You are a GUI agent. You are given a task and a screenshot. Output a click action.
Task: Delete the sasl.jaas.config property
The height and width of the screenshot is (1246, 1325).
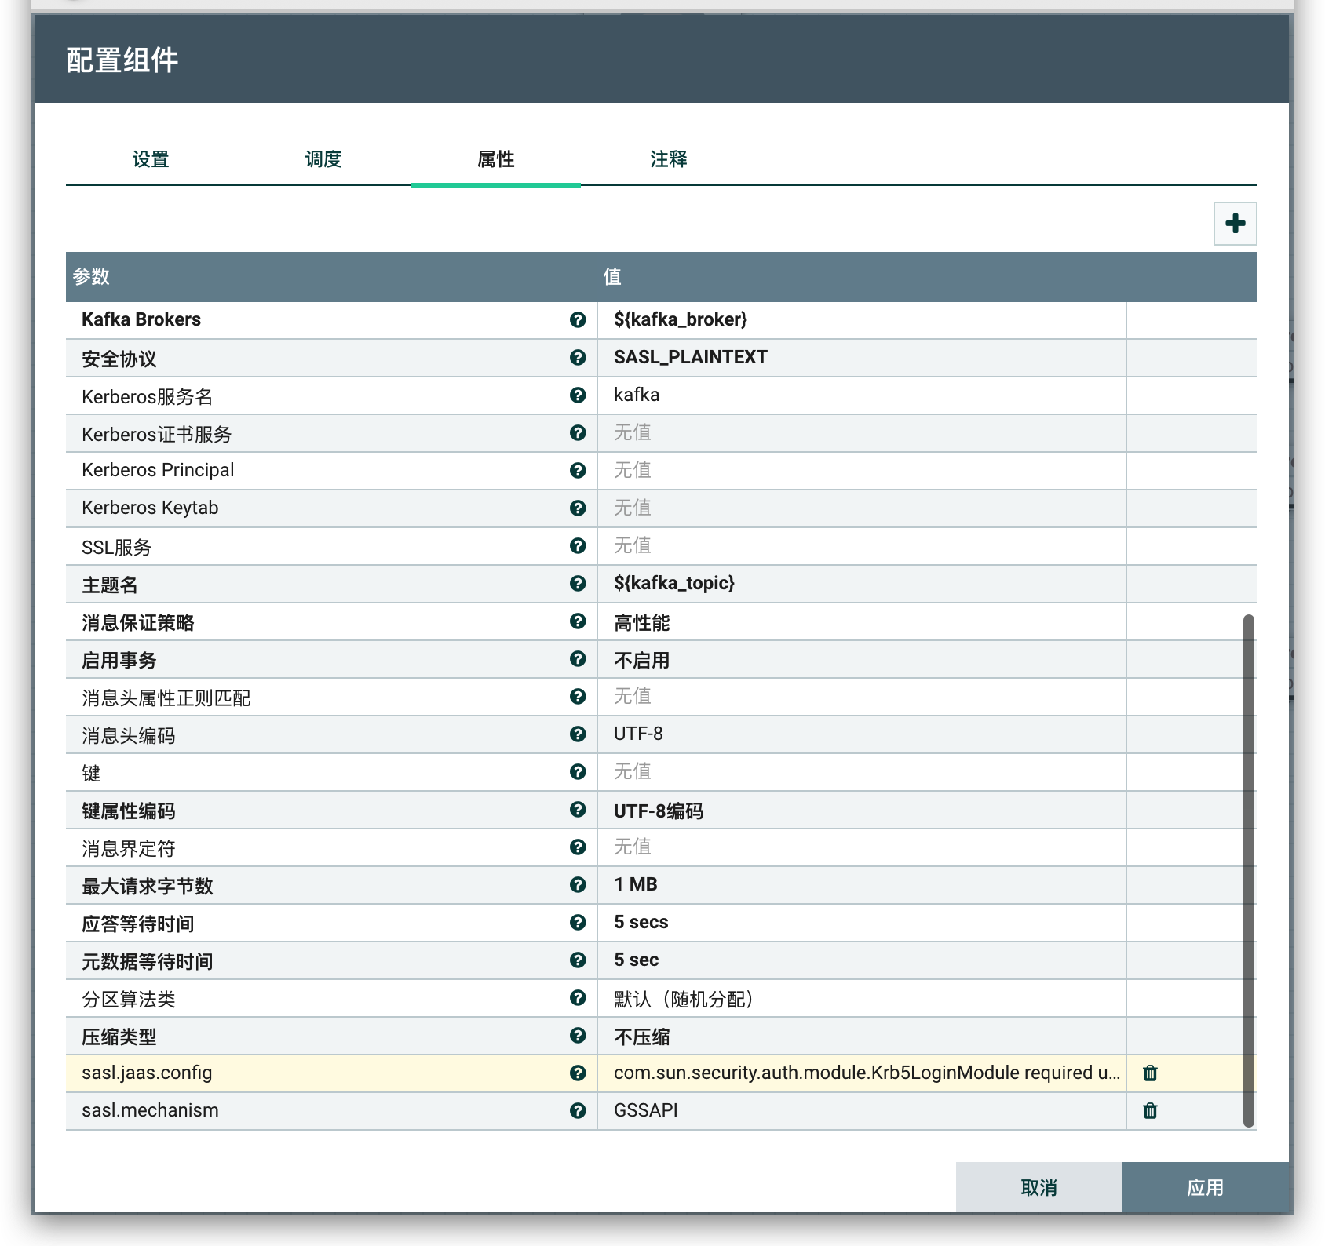(1150, 1073)
